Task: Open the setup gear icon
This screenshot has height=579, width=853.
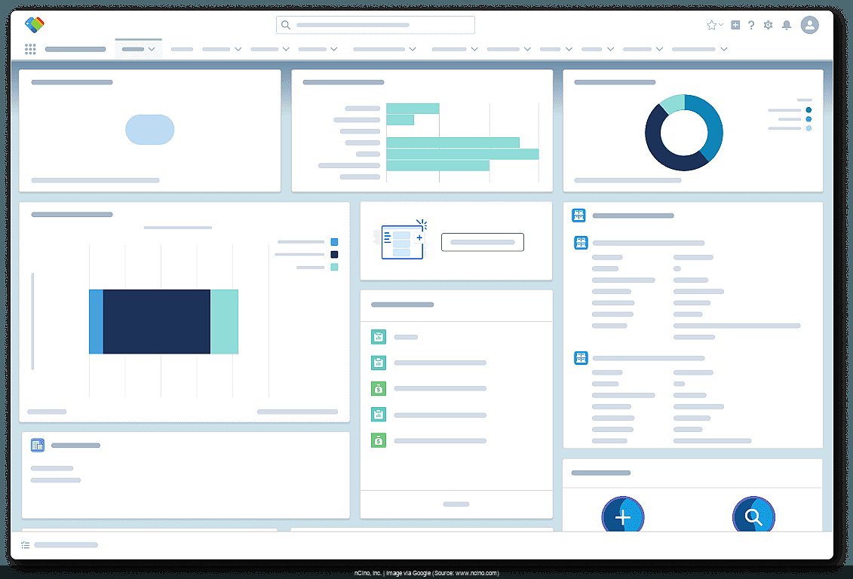Action: pos(768,25)
